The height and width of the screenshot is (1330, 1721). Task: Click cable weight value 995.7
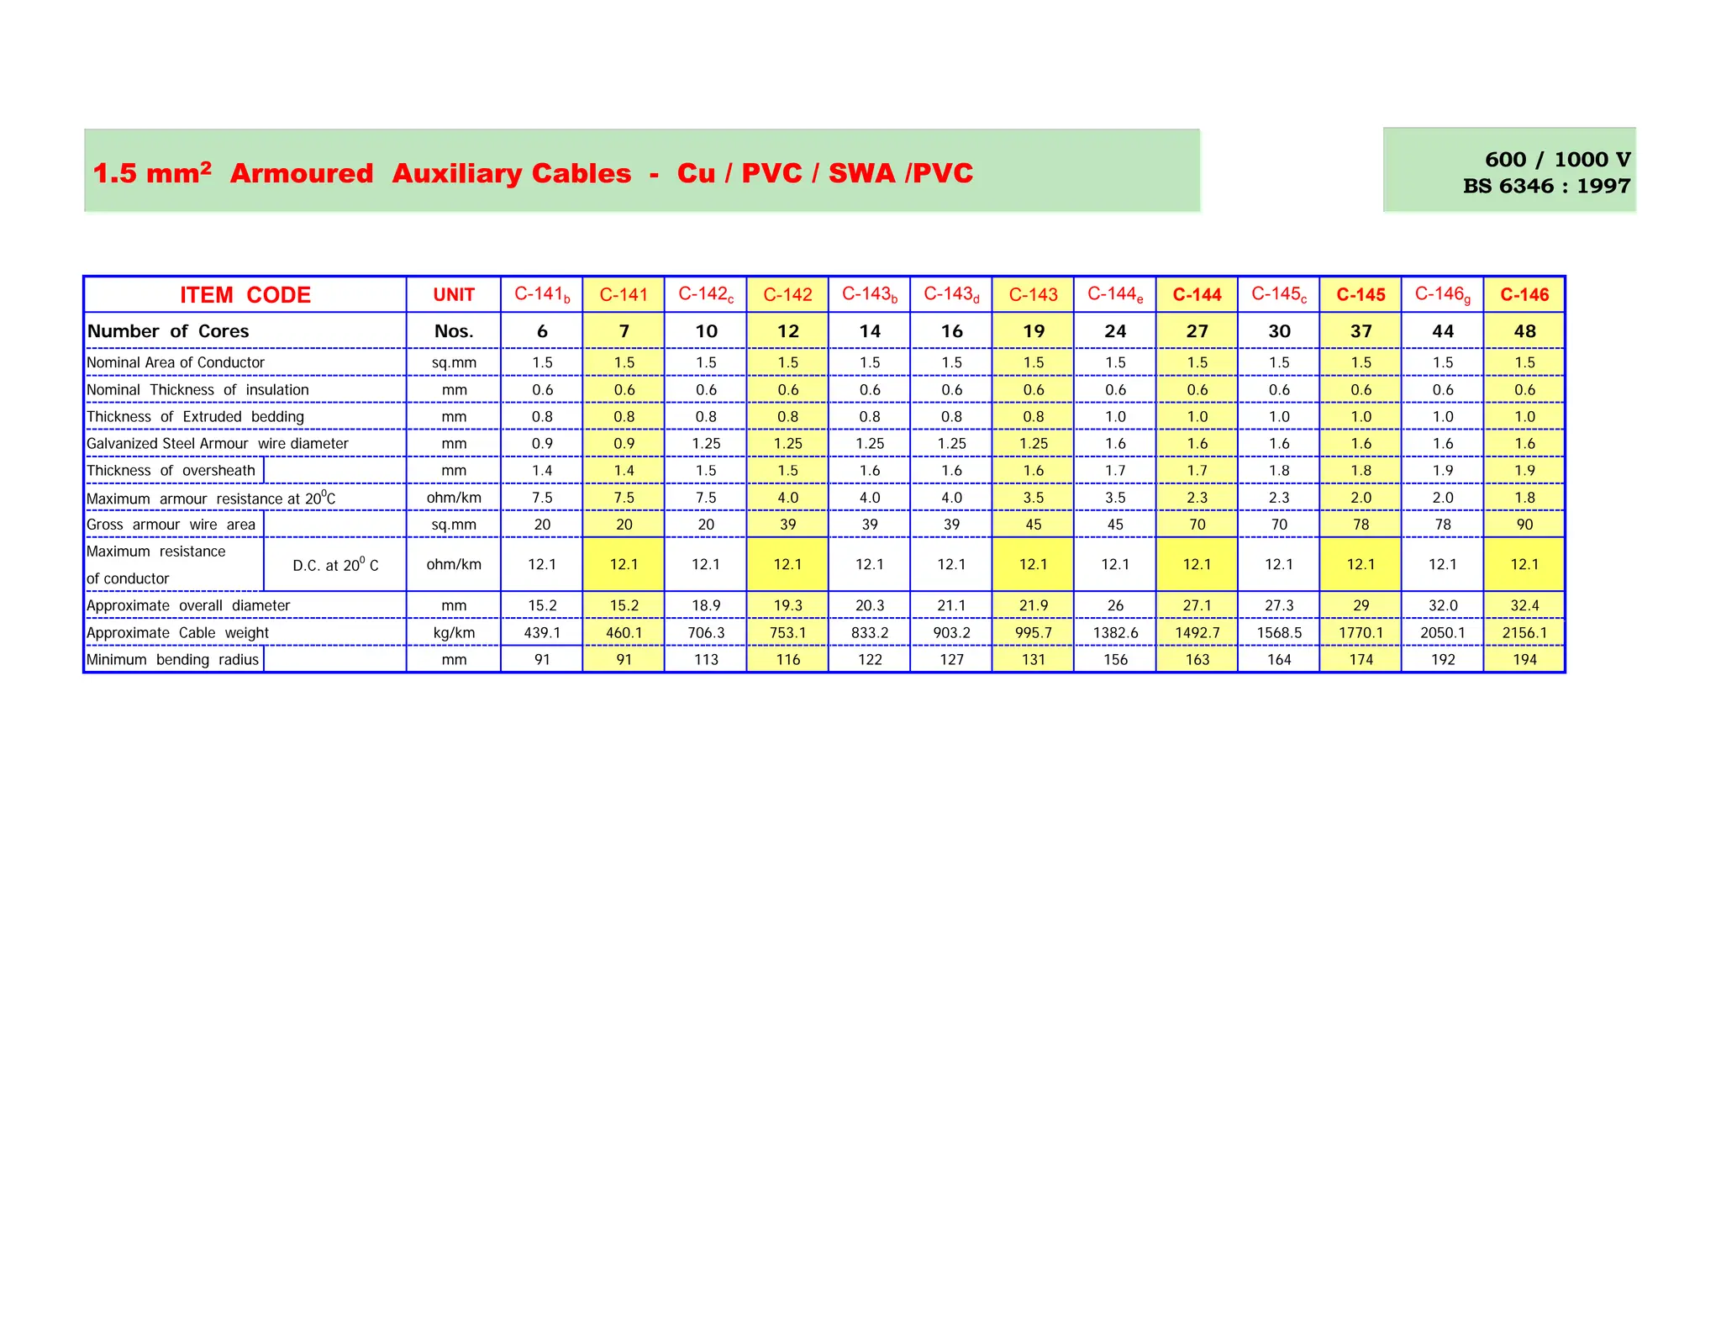click(x=1034, y=633)
